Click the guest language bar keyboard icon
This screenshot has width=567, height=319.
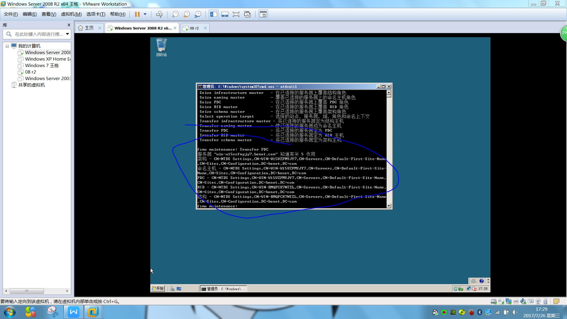point(473,281)
